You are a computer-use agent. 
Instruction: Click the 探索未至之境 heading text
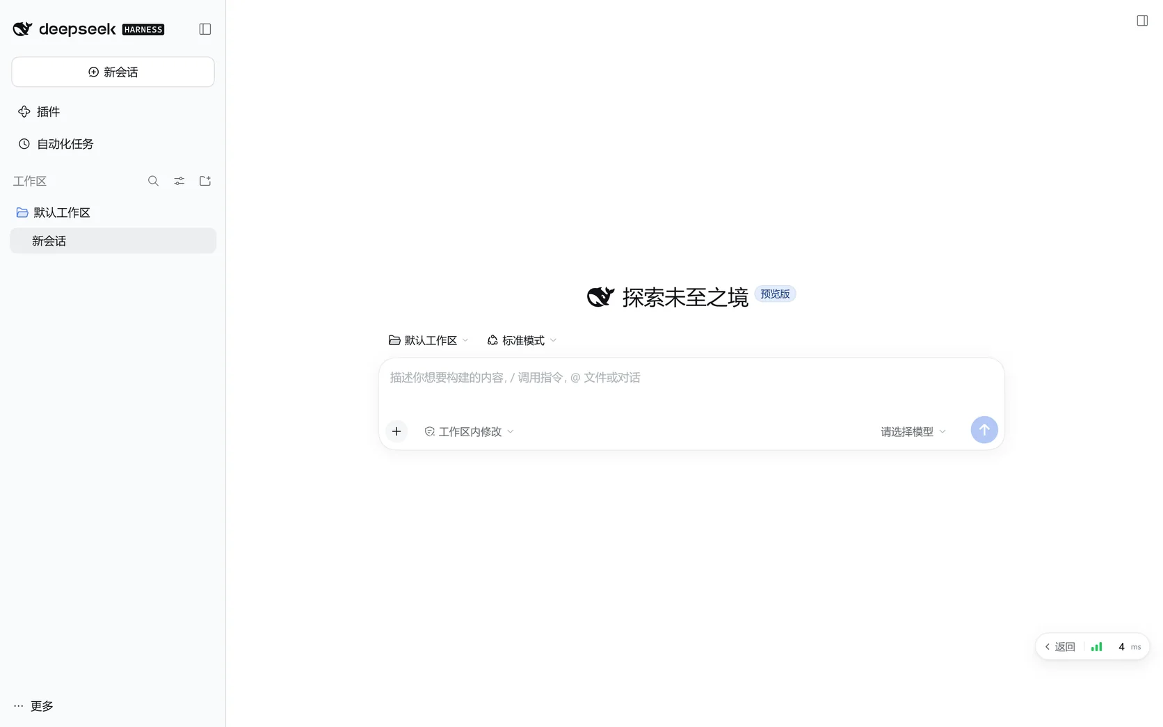pos(685,298)
